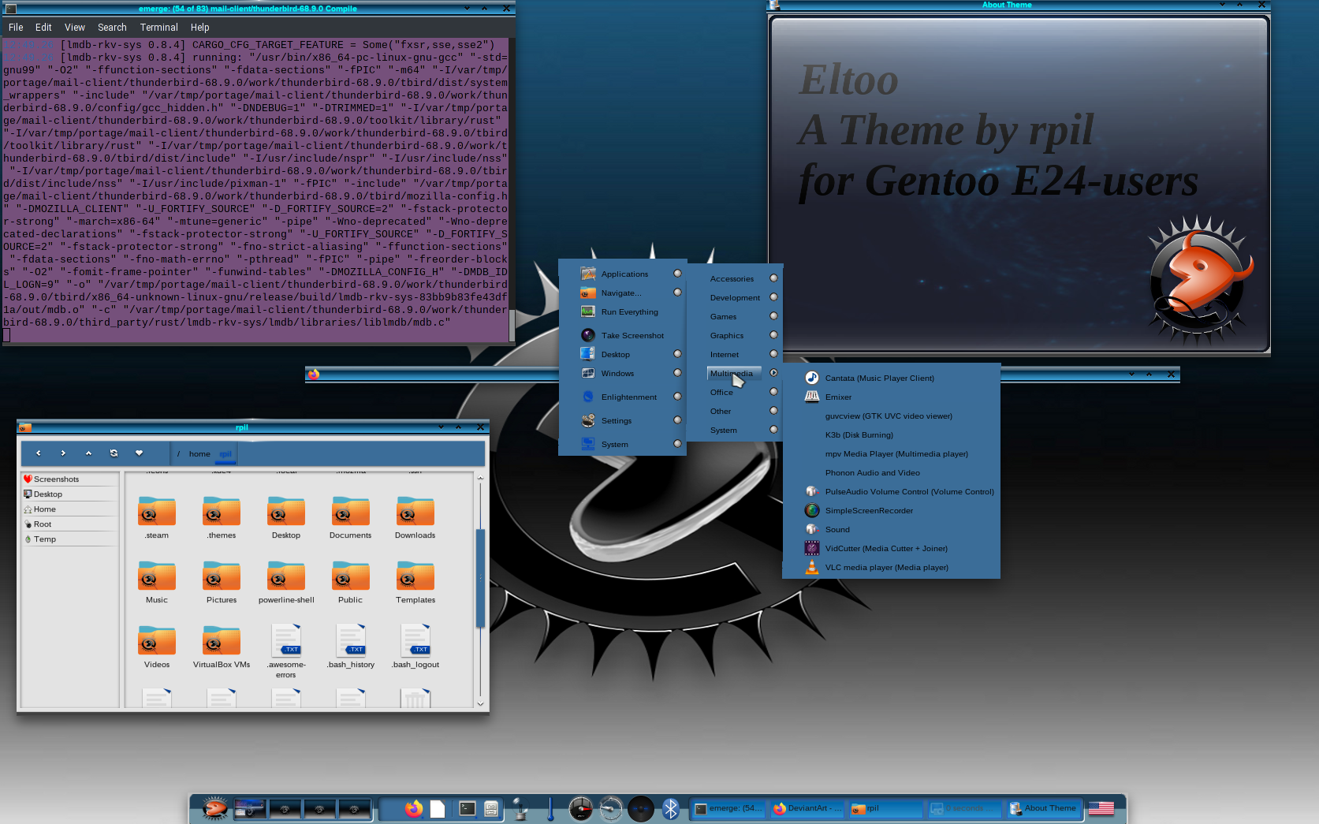Screen dimensions: 1319x824
Task: Click the home breadcrumb in path bar
Action: [x=199, y=453]
